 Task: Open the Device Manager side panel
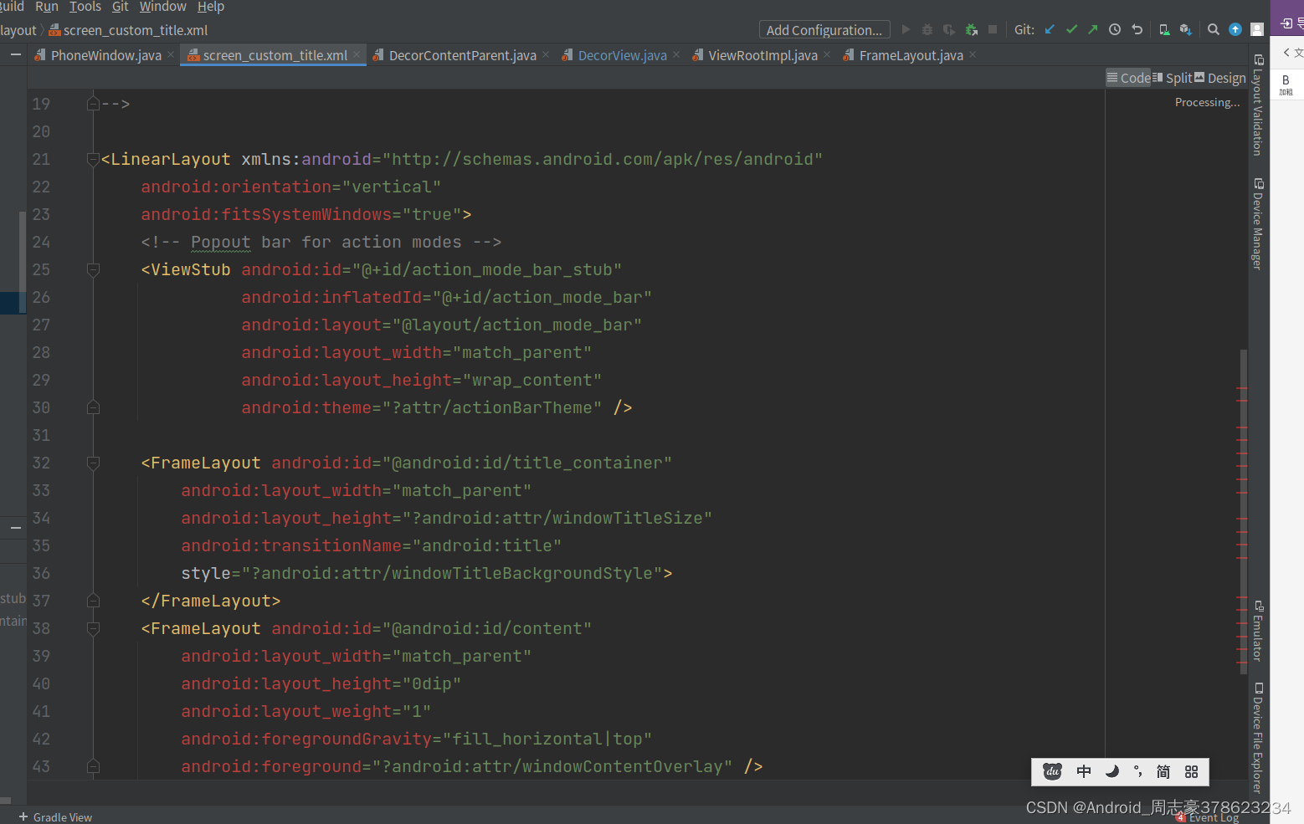click(1258, 224)
